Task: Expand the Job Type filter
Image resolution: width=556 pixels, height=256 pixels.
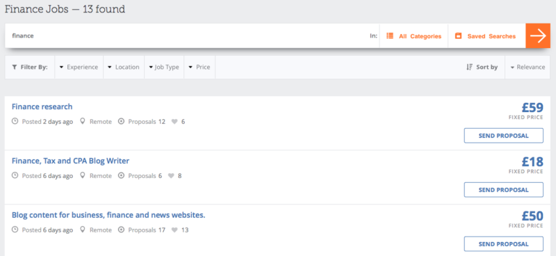Action: [x=164, y=67]
